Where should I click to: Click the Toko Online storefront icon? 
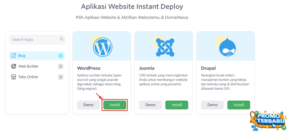13,77
